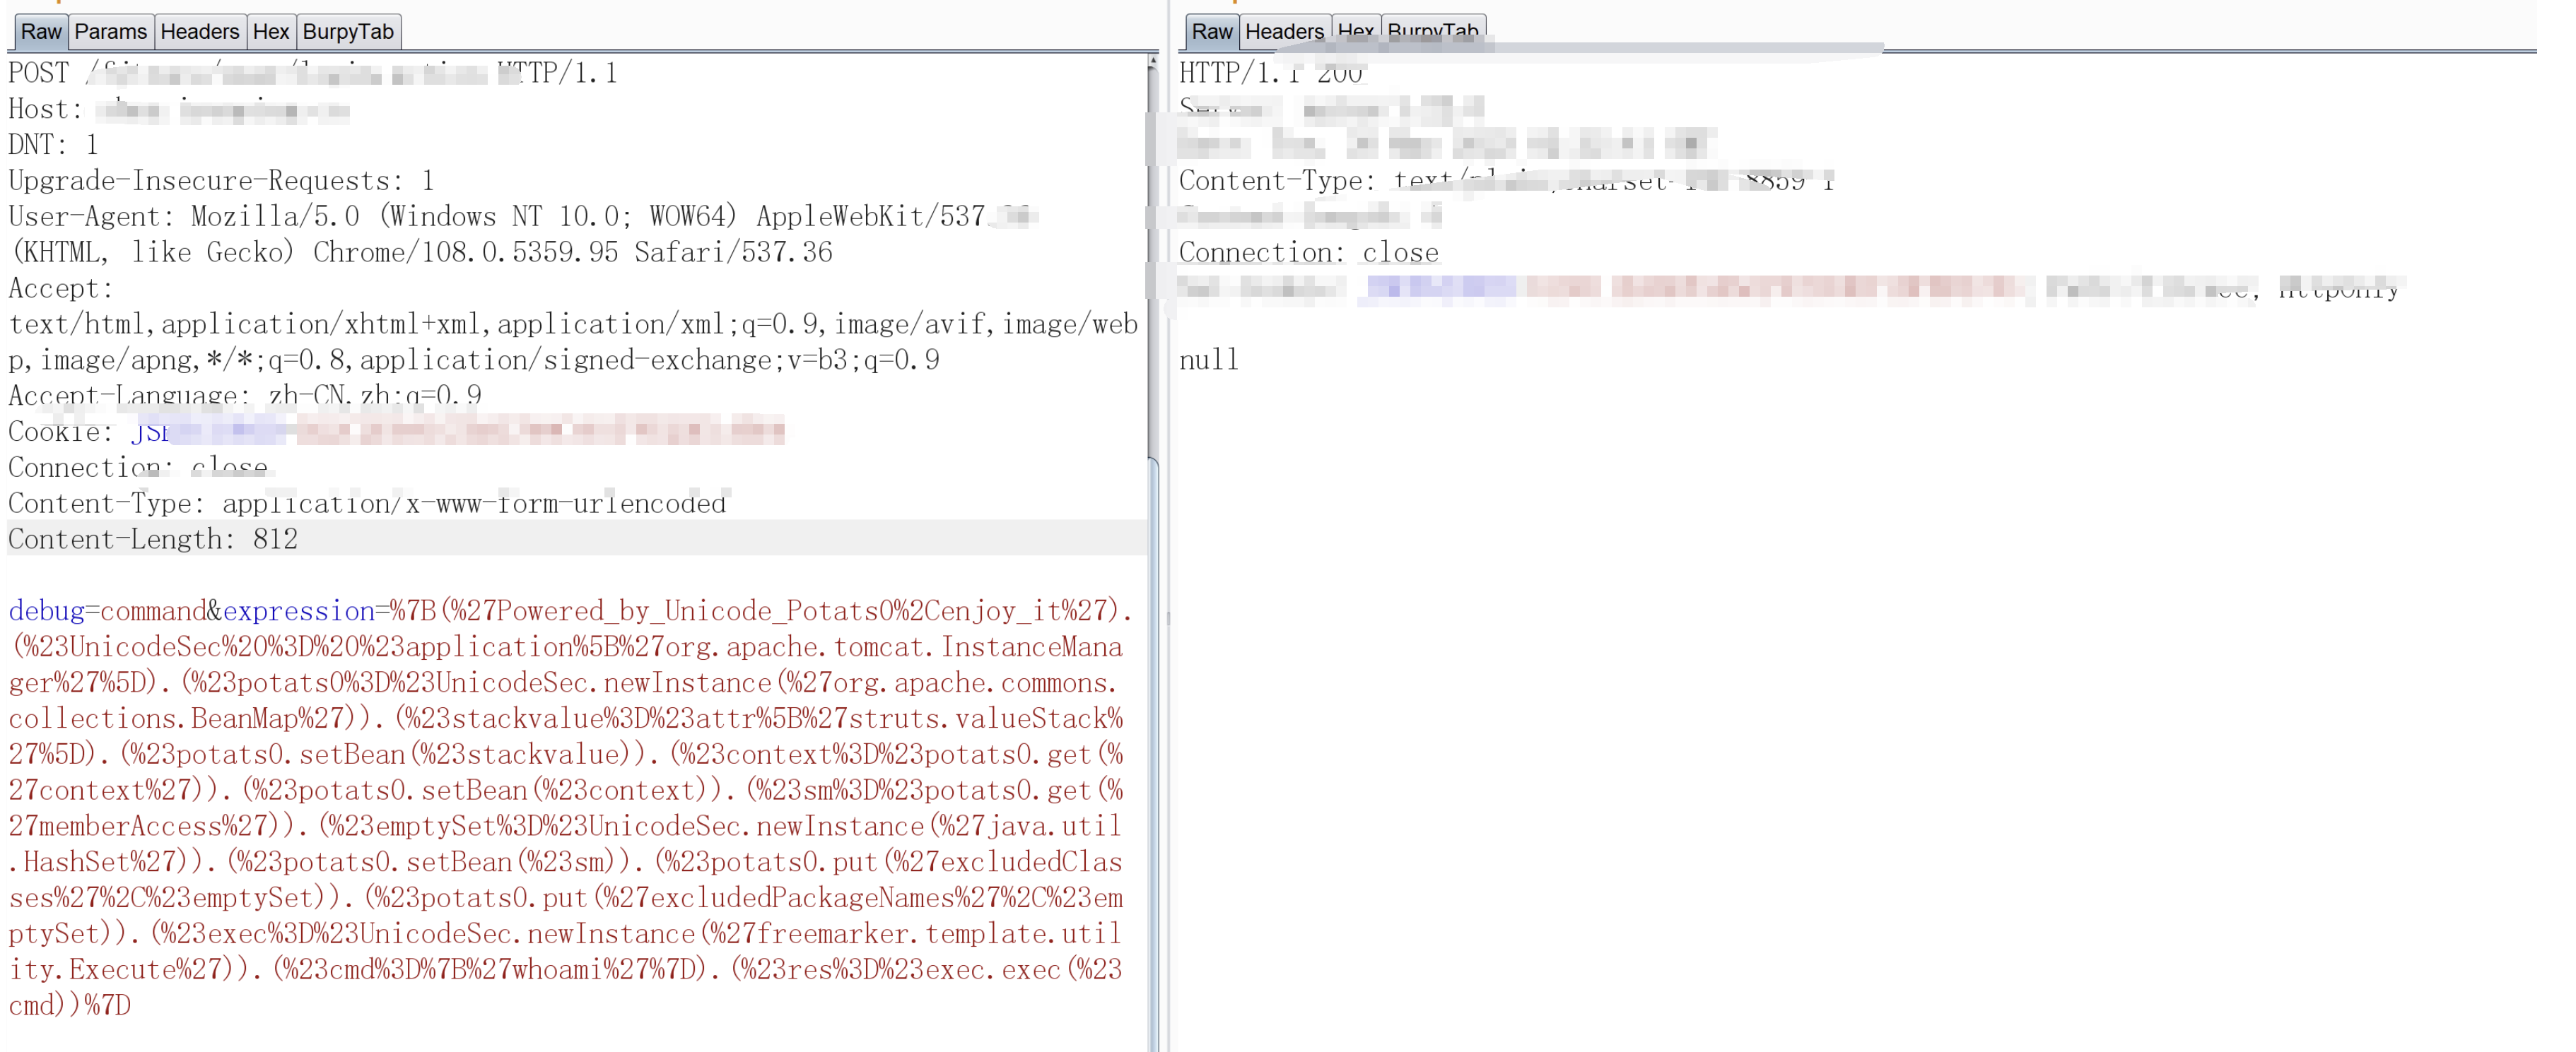Screen dimensions: 2576x1052
Task: Open the request Hex tab
Action: click(270, 31)
